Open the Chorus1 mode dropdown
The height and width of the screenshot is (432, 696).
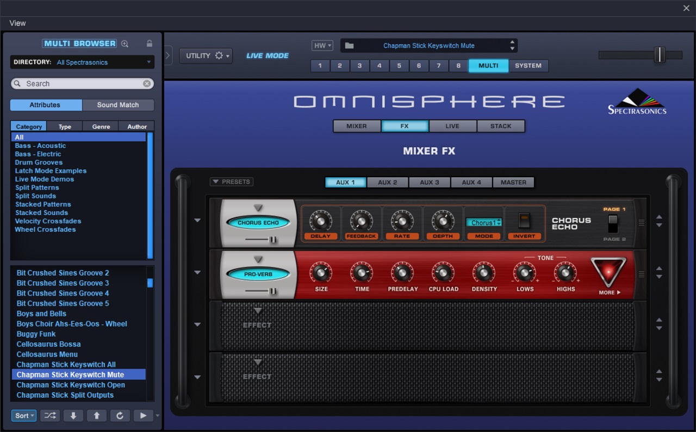tap(483, 223)
